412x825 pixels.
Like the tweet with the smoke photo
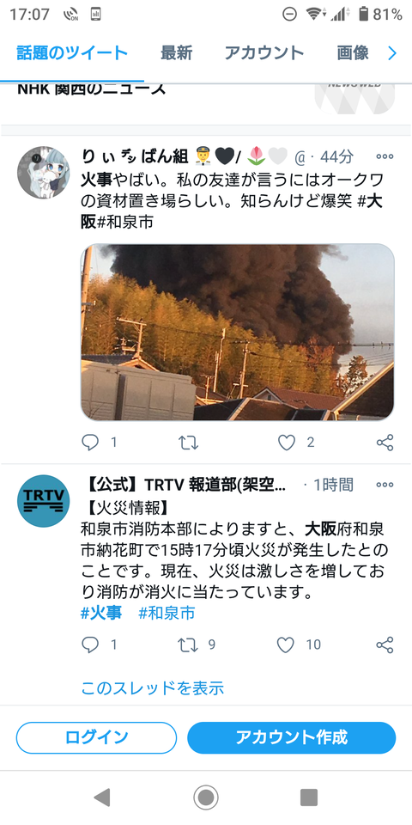(287, 443)
